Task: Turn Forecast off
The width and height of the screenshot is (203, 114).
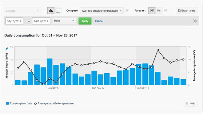Action: coord(152,11)
